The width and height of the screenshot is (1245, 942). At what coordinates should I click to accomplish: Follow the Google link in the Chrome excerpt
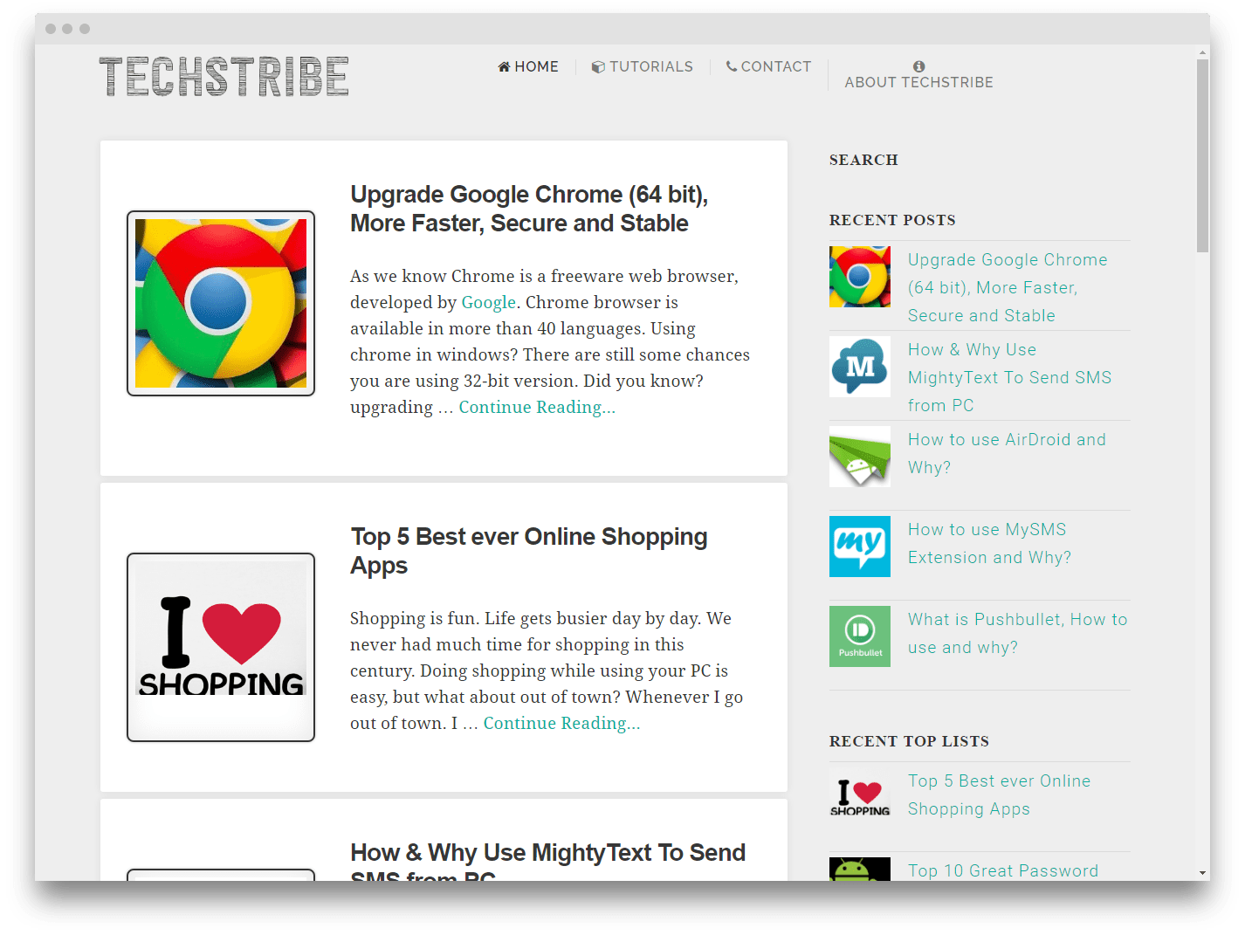point(488,302)
